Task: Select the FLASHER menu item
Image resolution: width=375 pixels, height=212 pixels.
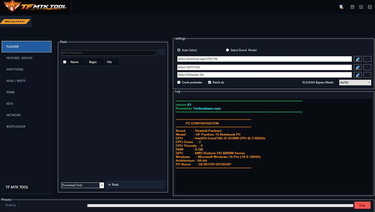Action: tap(26, 47)
